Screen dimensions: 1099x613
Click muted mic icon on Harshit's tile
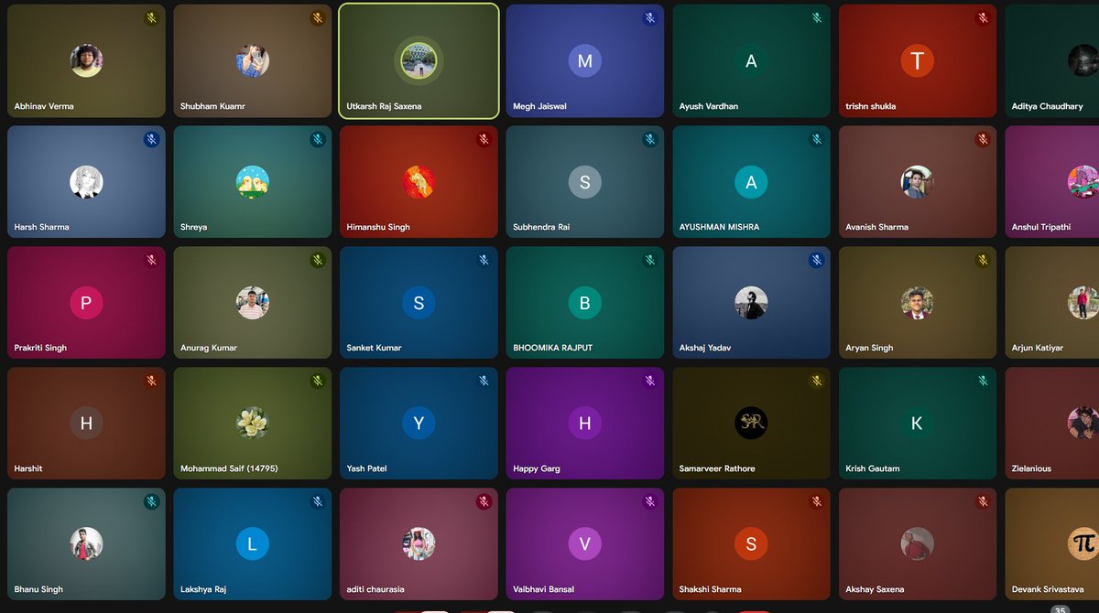(x=151, y=381)
